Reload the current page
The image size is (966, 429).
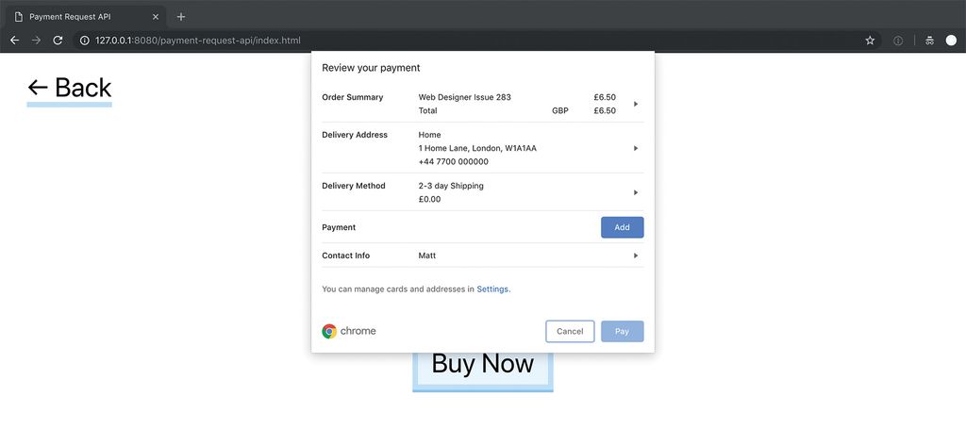click(58, 41)
